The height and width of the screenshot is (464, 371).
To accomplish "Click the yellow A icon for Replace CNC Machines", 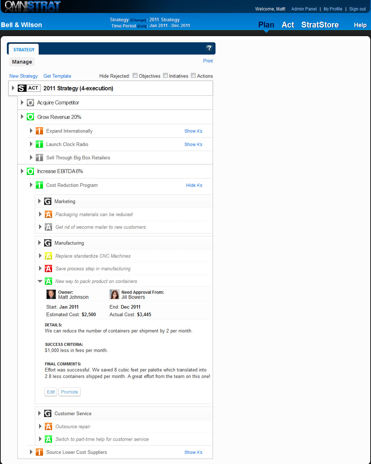I will pyautogui.click(x=48, y=256).
